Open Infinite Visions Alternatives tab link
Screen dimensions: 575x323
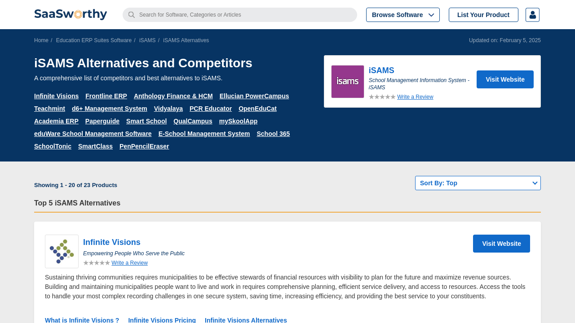tap(246, 320)
